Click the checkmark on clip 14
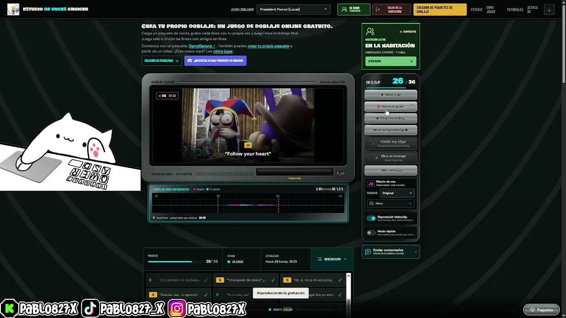 pyautogui.click(x=273, y=280)
